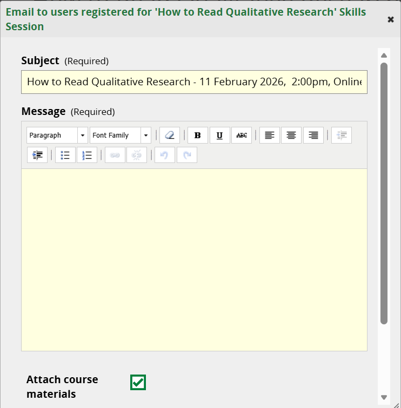The height and width of the screenshot is (408, 401).
Task: Click the unlink icon
Action: click(137, 155)
